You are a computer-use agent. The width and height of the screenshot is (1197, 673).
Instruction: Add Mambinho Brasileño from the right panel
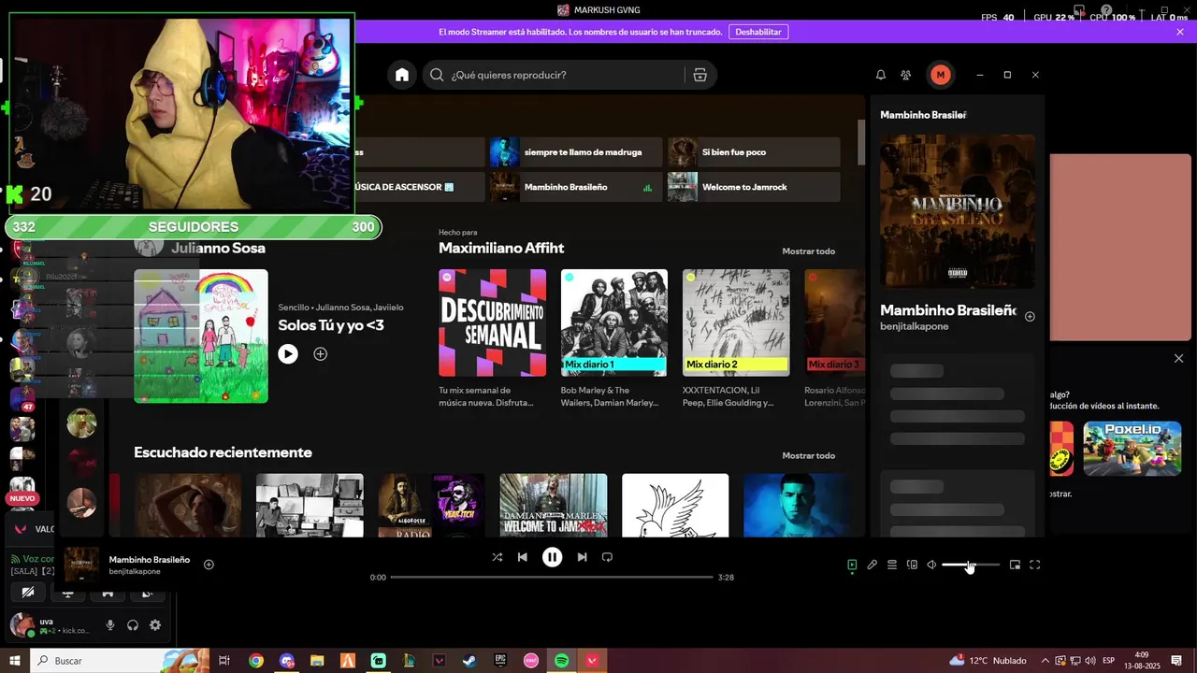pos(1030,317)
